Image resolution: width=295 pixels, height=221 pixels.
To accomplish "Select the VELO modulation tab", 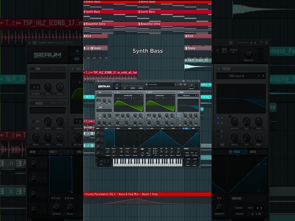I will click(186, 128).
